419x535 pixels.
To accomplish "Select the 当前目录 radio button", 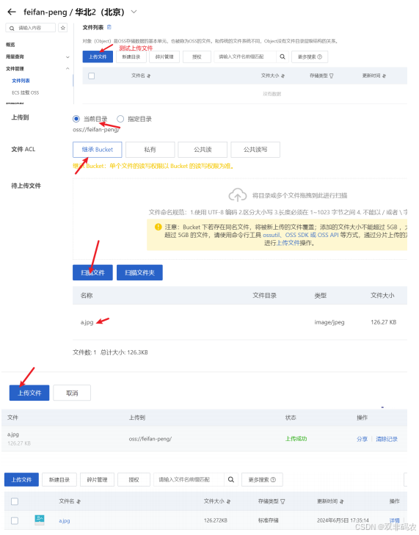I will (76, 119).
